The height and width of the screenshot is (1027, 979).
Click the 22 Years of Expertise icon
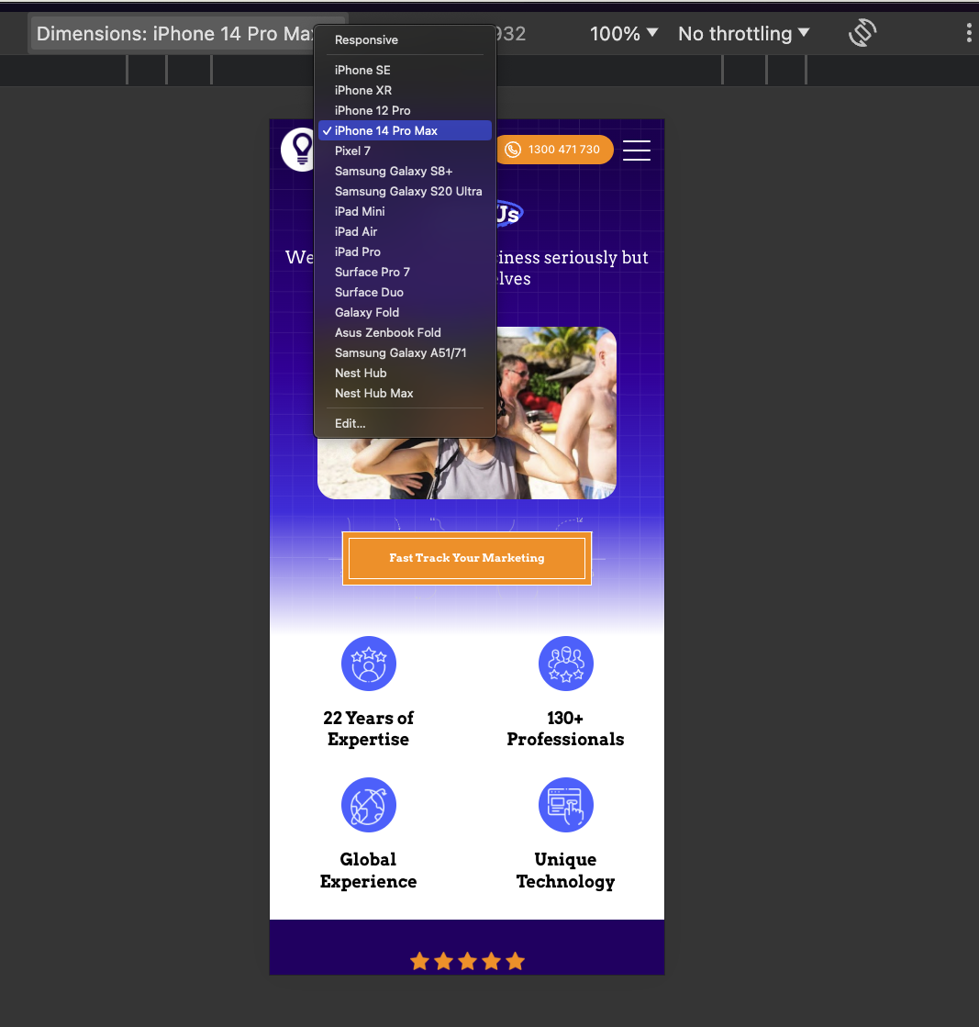(x=369, y=664)
